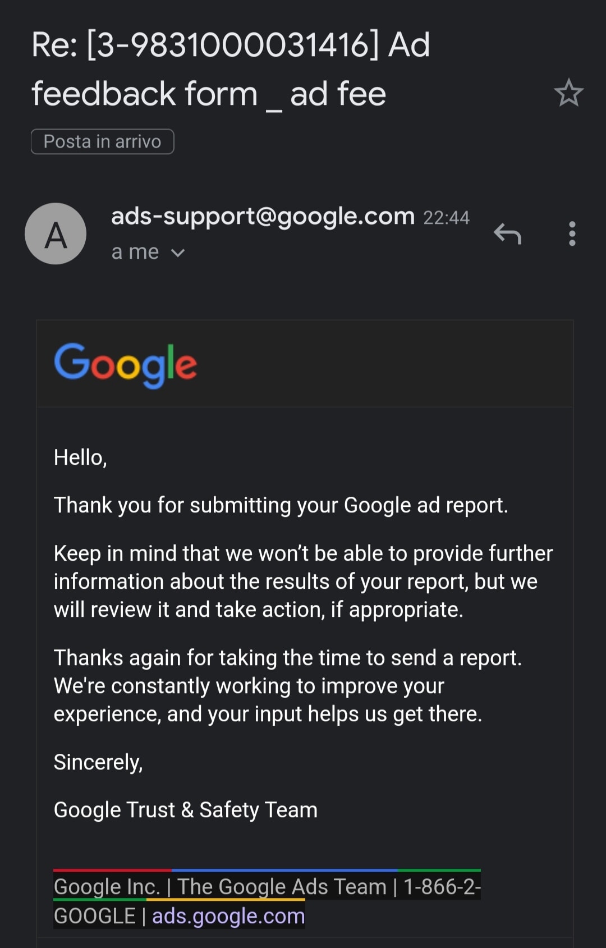606x948 pixels.
Task: Tap the reply arrow icon
Action: click(508, 233)
